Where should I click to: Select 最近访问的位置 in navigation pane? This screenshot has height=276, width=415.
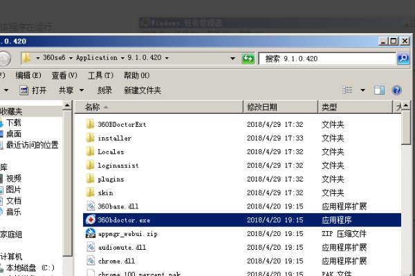[32, 145]
